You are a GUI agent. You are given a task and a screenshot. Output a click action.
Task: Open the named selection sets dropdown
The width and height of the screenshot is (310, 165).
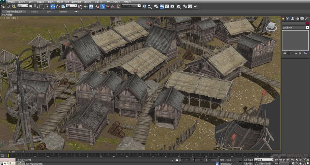tap(131, 6)
